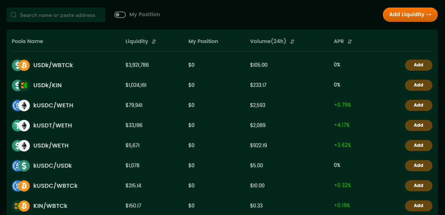Viewport: 445px width, 215px height.
Task: Sort pools by Liquidity arrows
Action: point(154,42)
